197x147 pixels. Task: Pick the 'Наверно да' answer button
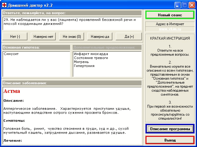pos(100,37)
